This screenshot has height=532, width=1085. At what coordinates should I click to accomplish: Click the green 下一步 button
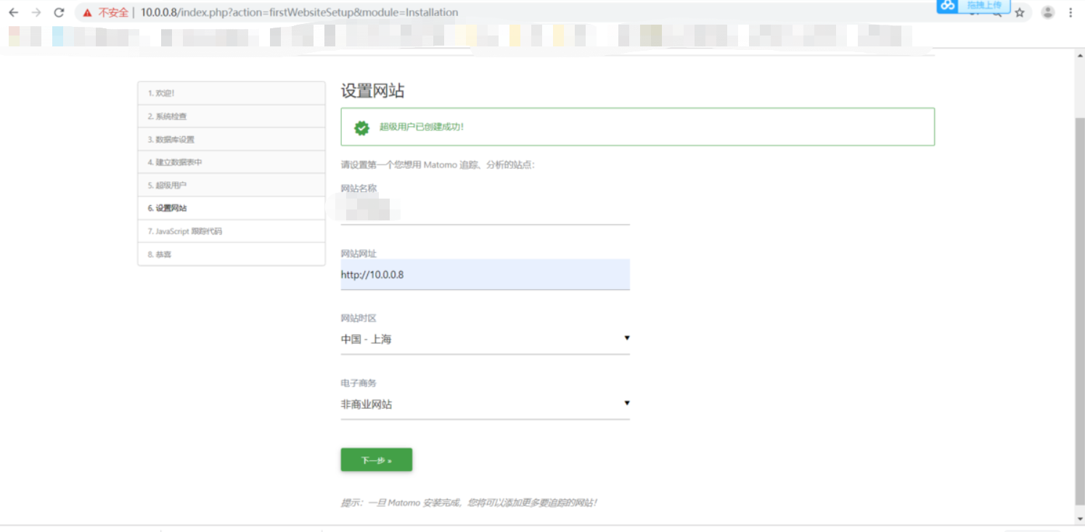click(x=377, y=460)
